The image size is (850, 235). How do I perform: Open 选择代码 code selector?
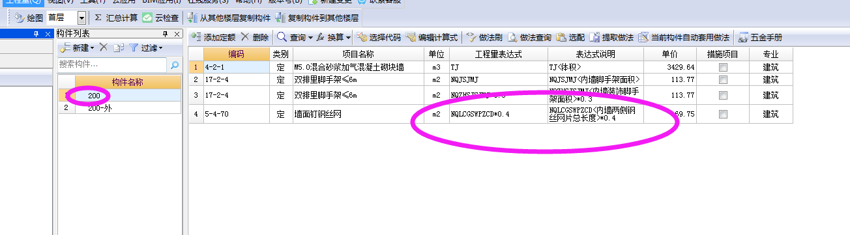(379, 38)
